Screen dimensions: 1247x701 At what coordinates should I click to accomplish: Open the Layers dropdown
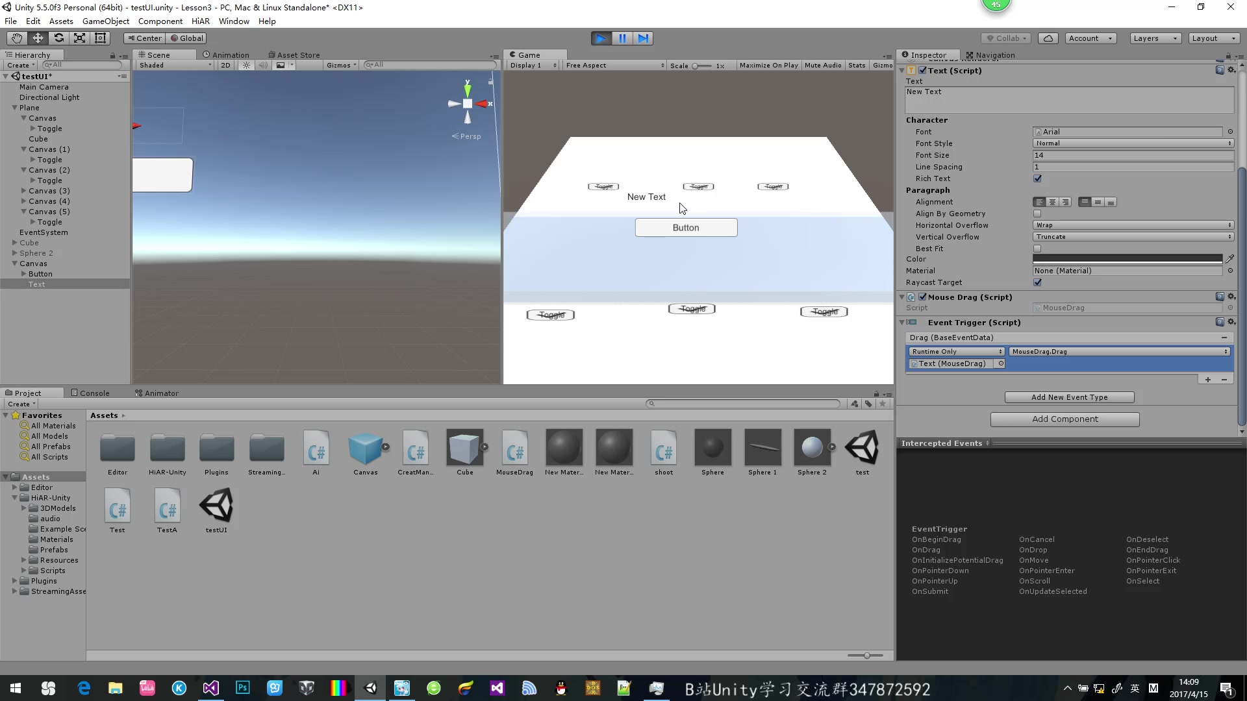click(x=1155, y=38)
